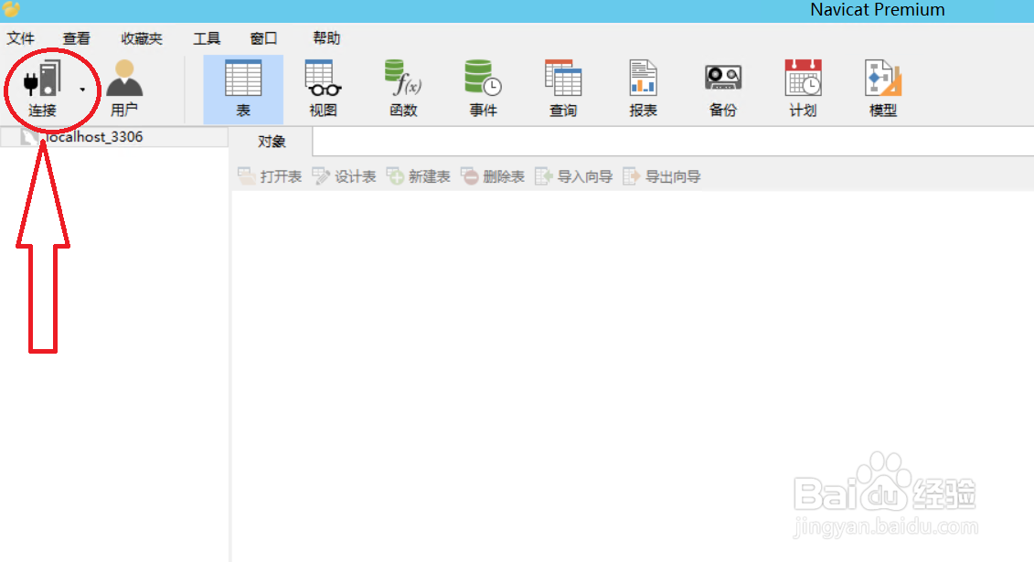Open the 模型 (Model) designer

tap(880, 87)
